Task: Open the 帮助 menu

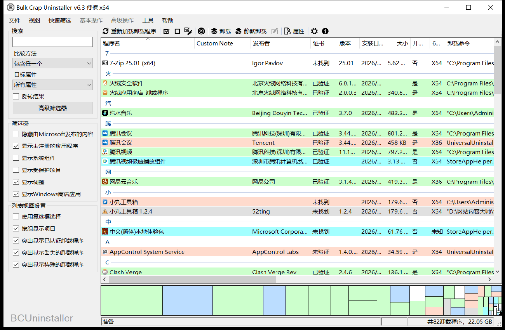Action: pos(167,21)
